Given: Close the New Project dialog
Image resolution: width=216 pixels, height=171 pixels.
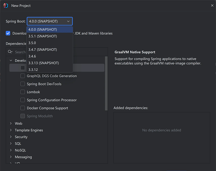Looking at the screenshot, I should coord(212,6).
